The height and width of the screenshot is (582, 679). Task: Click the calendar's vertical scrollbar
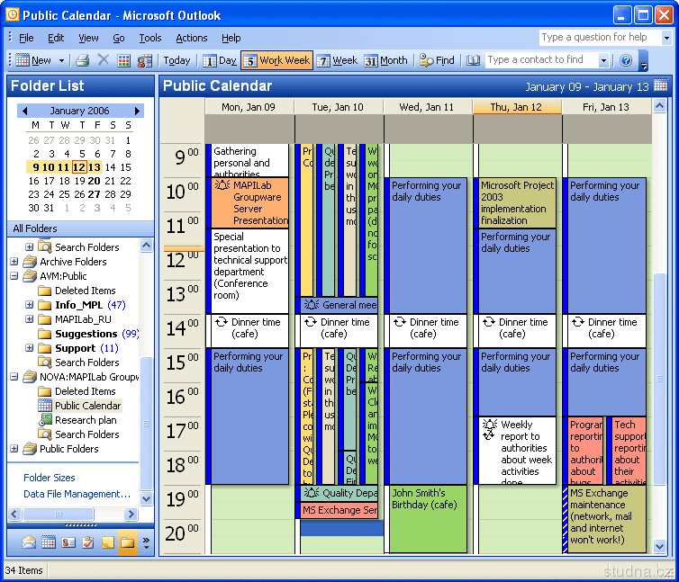pyautogui.click(x=660, y=360)
